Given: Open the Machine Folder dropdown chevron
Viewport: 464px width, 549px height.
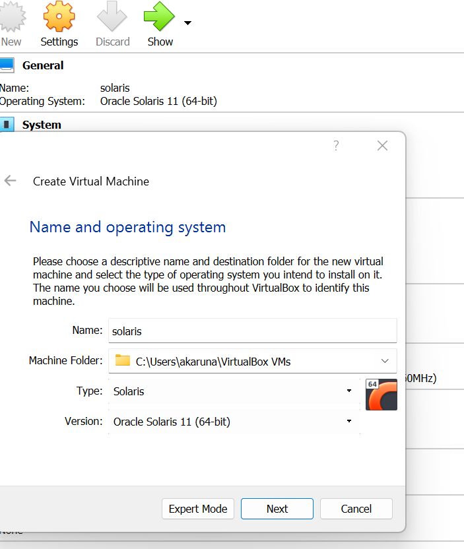Looking at the screenshot, I should pos(385,361).
